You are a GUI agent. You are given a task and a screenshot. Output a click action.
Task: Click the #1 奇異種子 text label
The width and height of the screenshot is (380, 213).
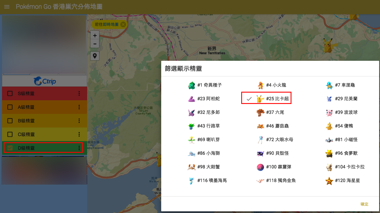[210, 85]
